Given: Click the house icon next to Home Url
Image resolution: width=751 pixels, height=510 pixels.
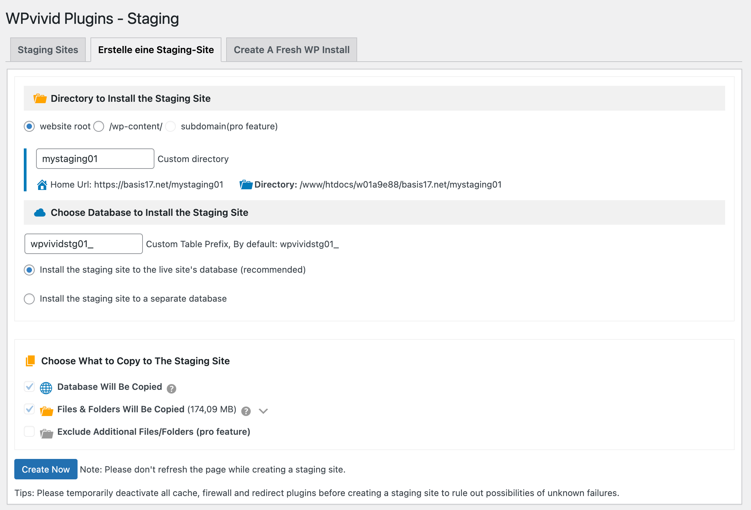Looking at the screenshot, I should pos(42,185).
